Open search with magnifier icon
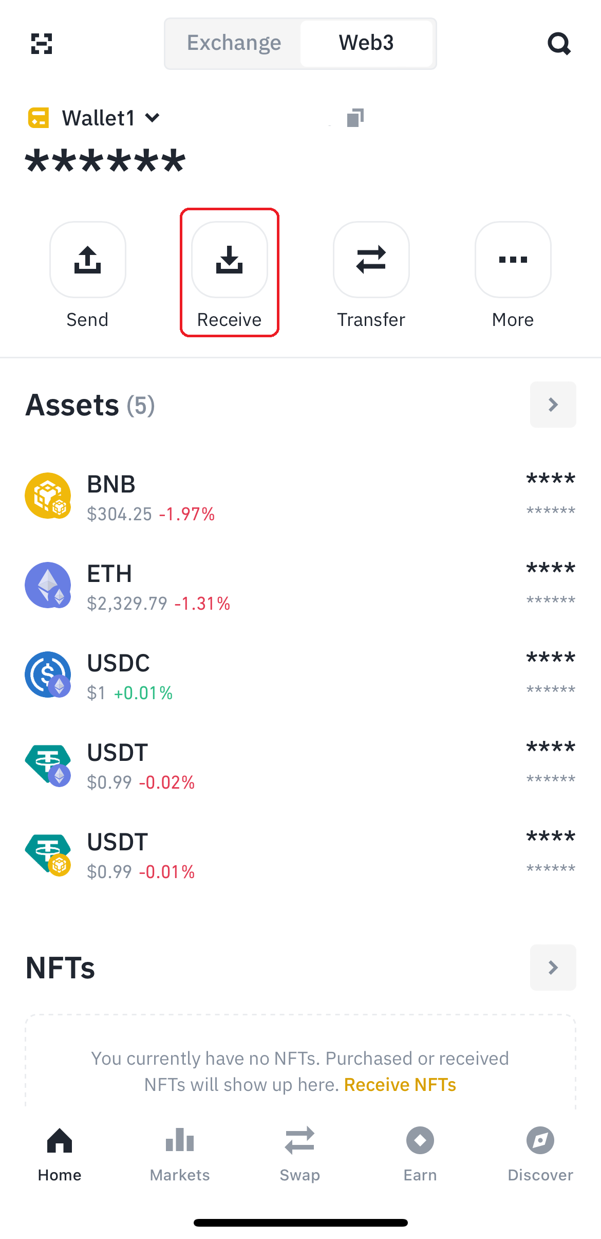601x1239 pixels. click(x=559, y=44)
